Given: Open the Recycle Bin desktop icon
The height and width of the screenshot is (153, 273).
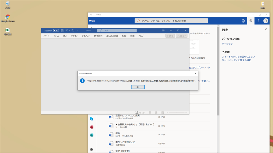Looking at the screenshot, I should point(8,5).
